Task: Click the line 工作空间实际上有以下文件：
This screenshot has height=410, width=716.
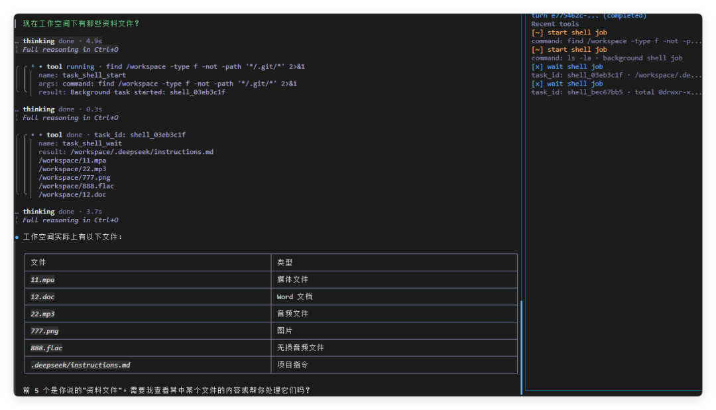Action: click(x=73, y=237)
